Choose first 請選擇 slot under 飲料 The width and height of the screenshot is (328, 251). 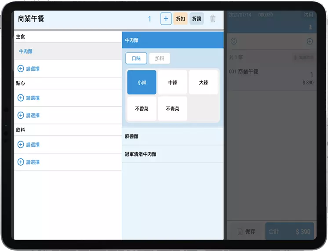(x=68, y=145)
